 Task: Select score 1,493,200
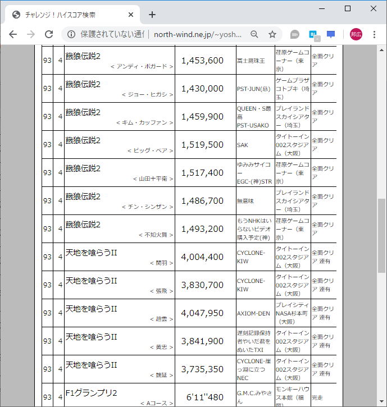click(x=202, y=228)
